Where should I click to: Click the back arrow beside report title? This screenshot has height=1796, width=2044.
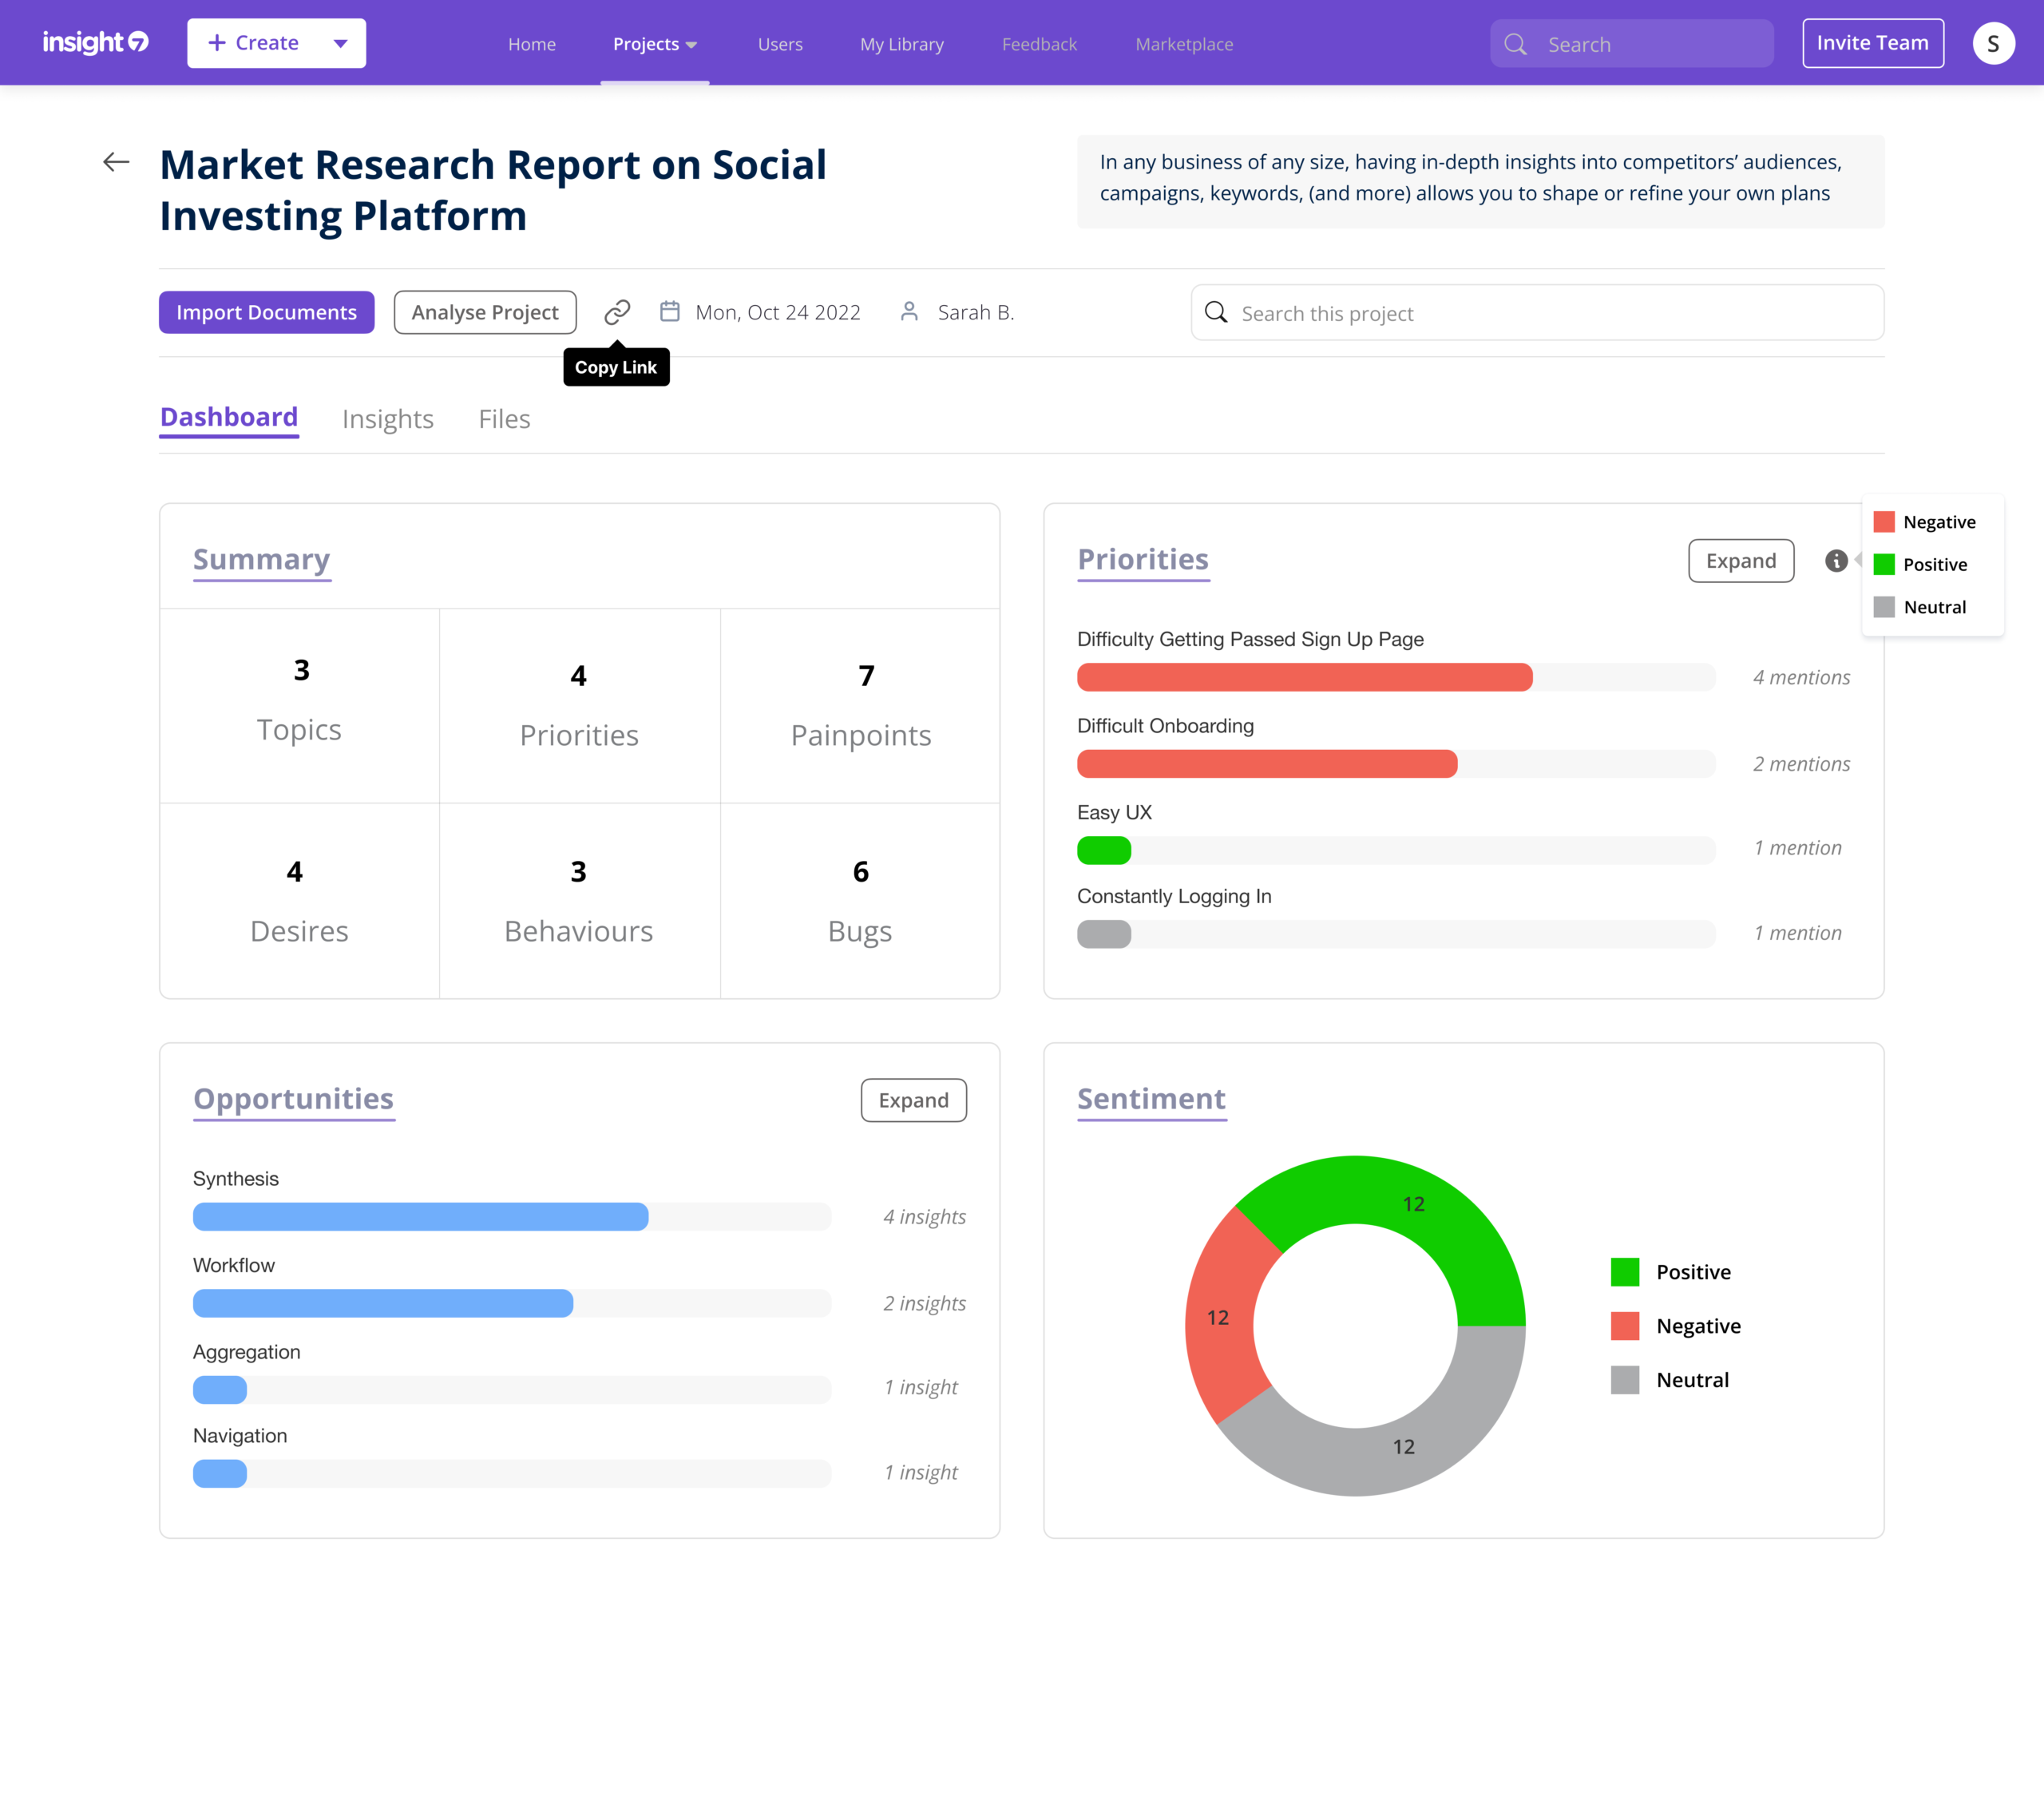point(116,162)
